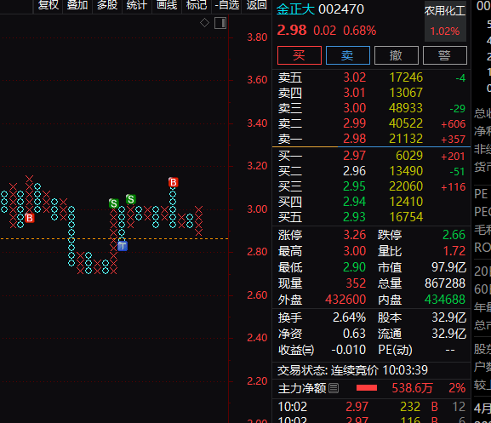The image size is (491, 423).
Task: Click the 外盘 value 432600
Action: (x=345, y=300)
